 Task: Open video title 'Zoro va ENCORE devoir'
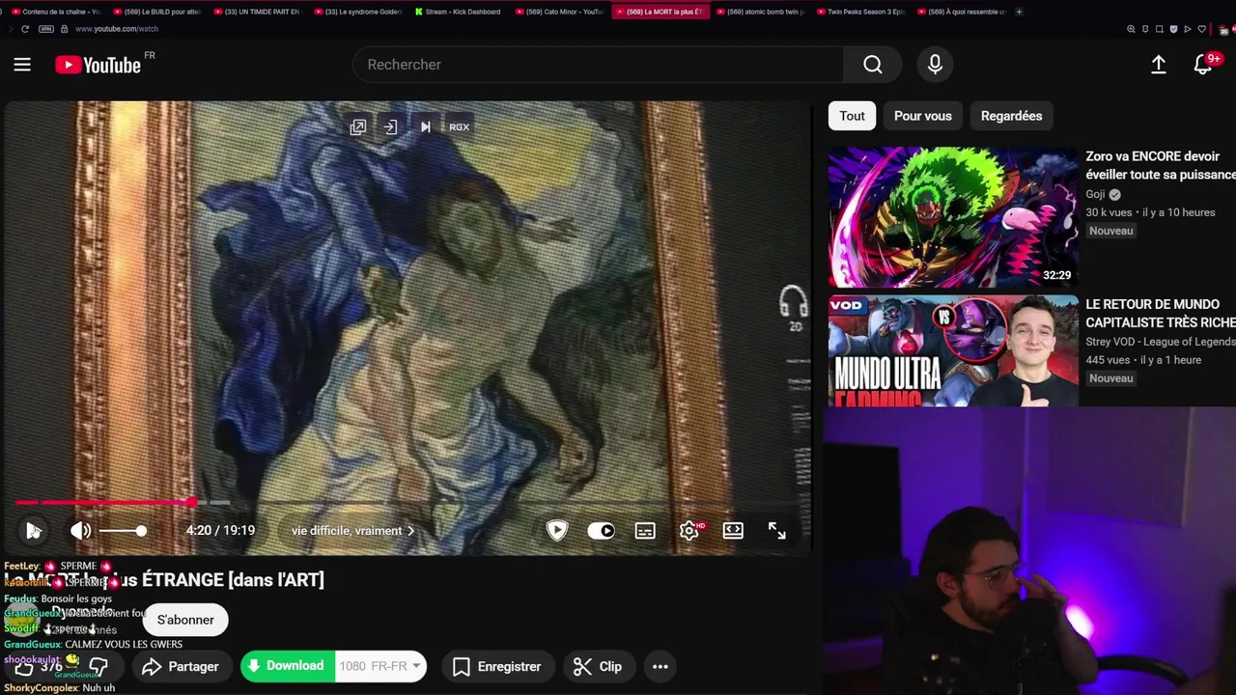tap(1160, 165)
